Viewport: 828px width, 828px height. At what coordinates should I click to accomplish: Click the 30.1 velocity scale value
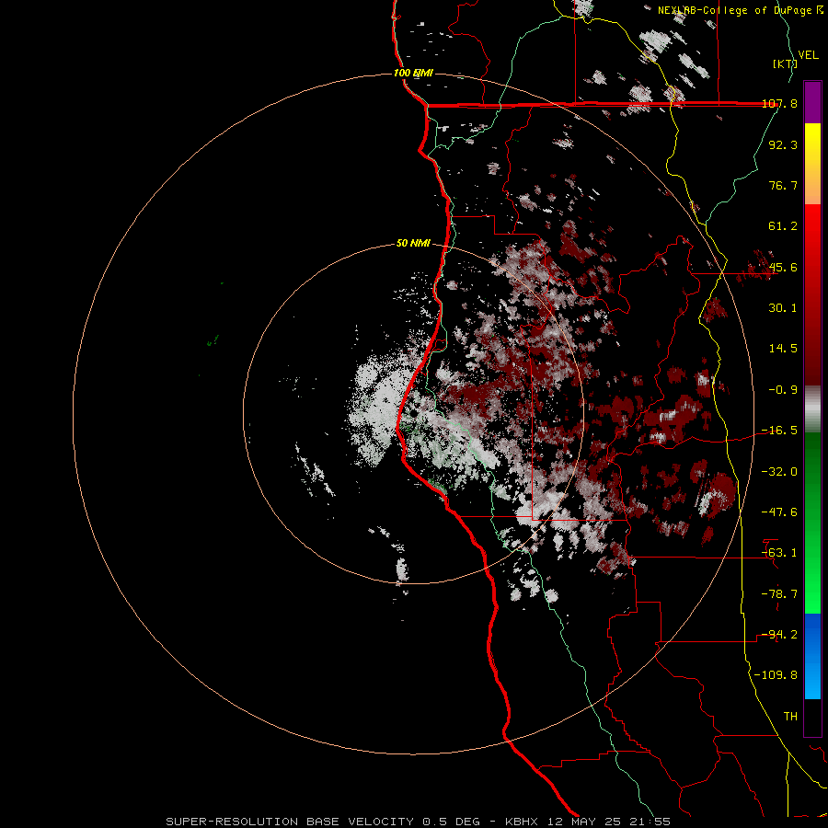pos(783,308)
